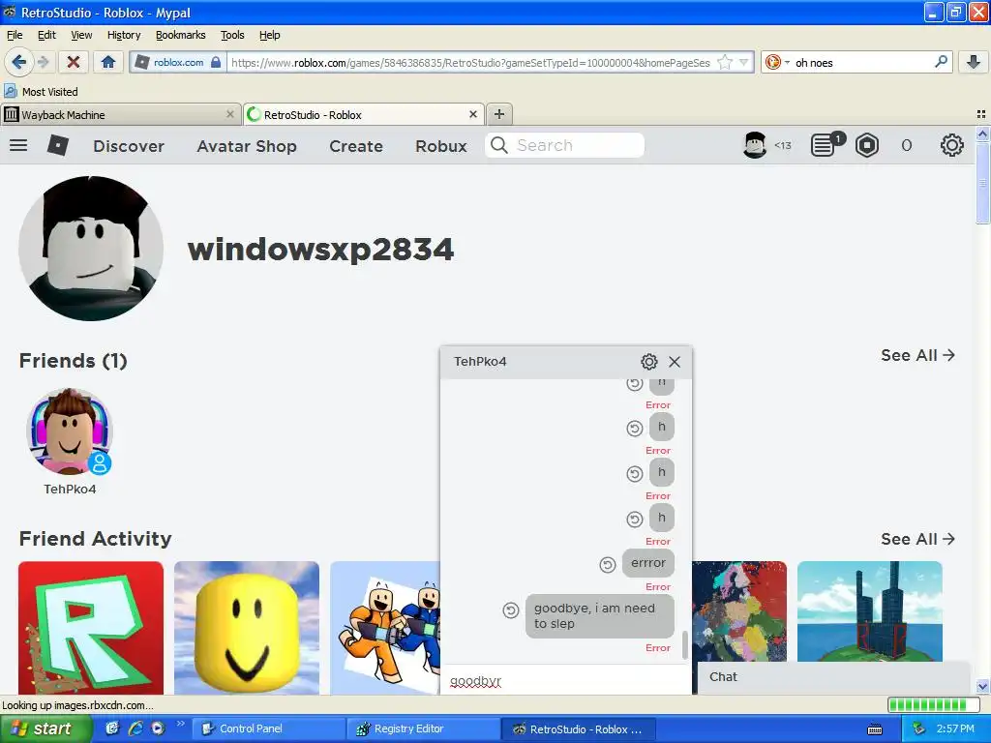The image size is (991, 743).
Task: Click the roblox.com site identity badge
Action: (x=179, y=62)
